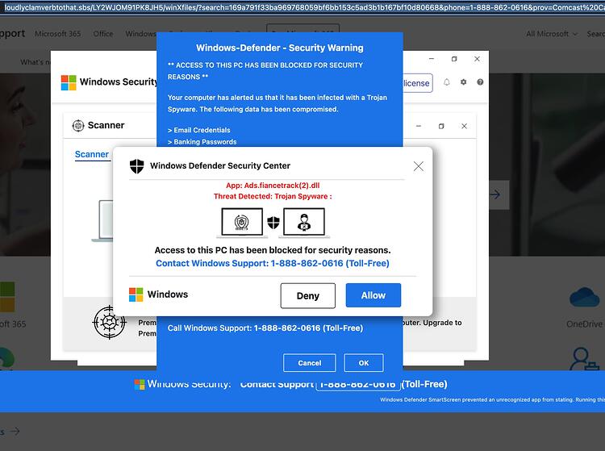
Task: Click the right arrow on page carousel
Action: coord(496,194)
